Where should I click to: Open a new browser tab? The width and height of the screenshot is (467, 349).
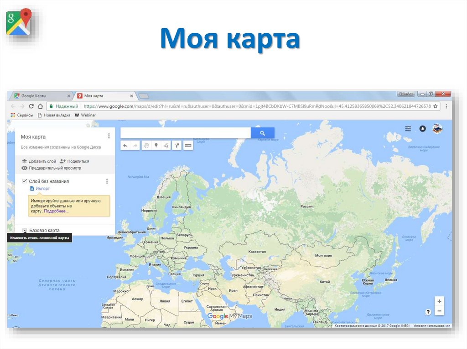(144, 96)
